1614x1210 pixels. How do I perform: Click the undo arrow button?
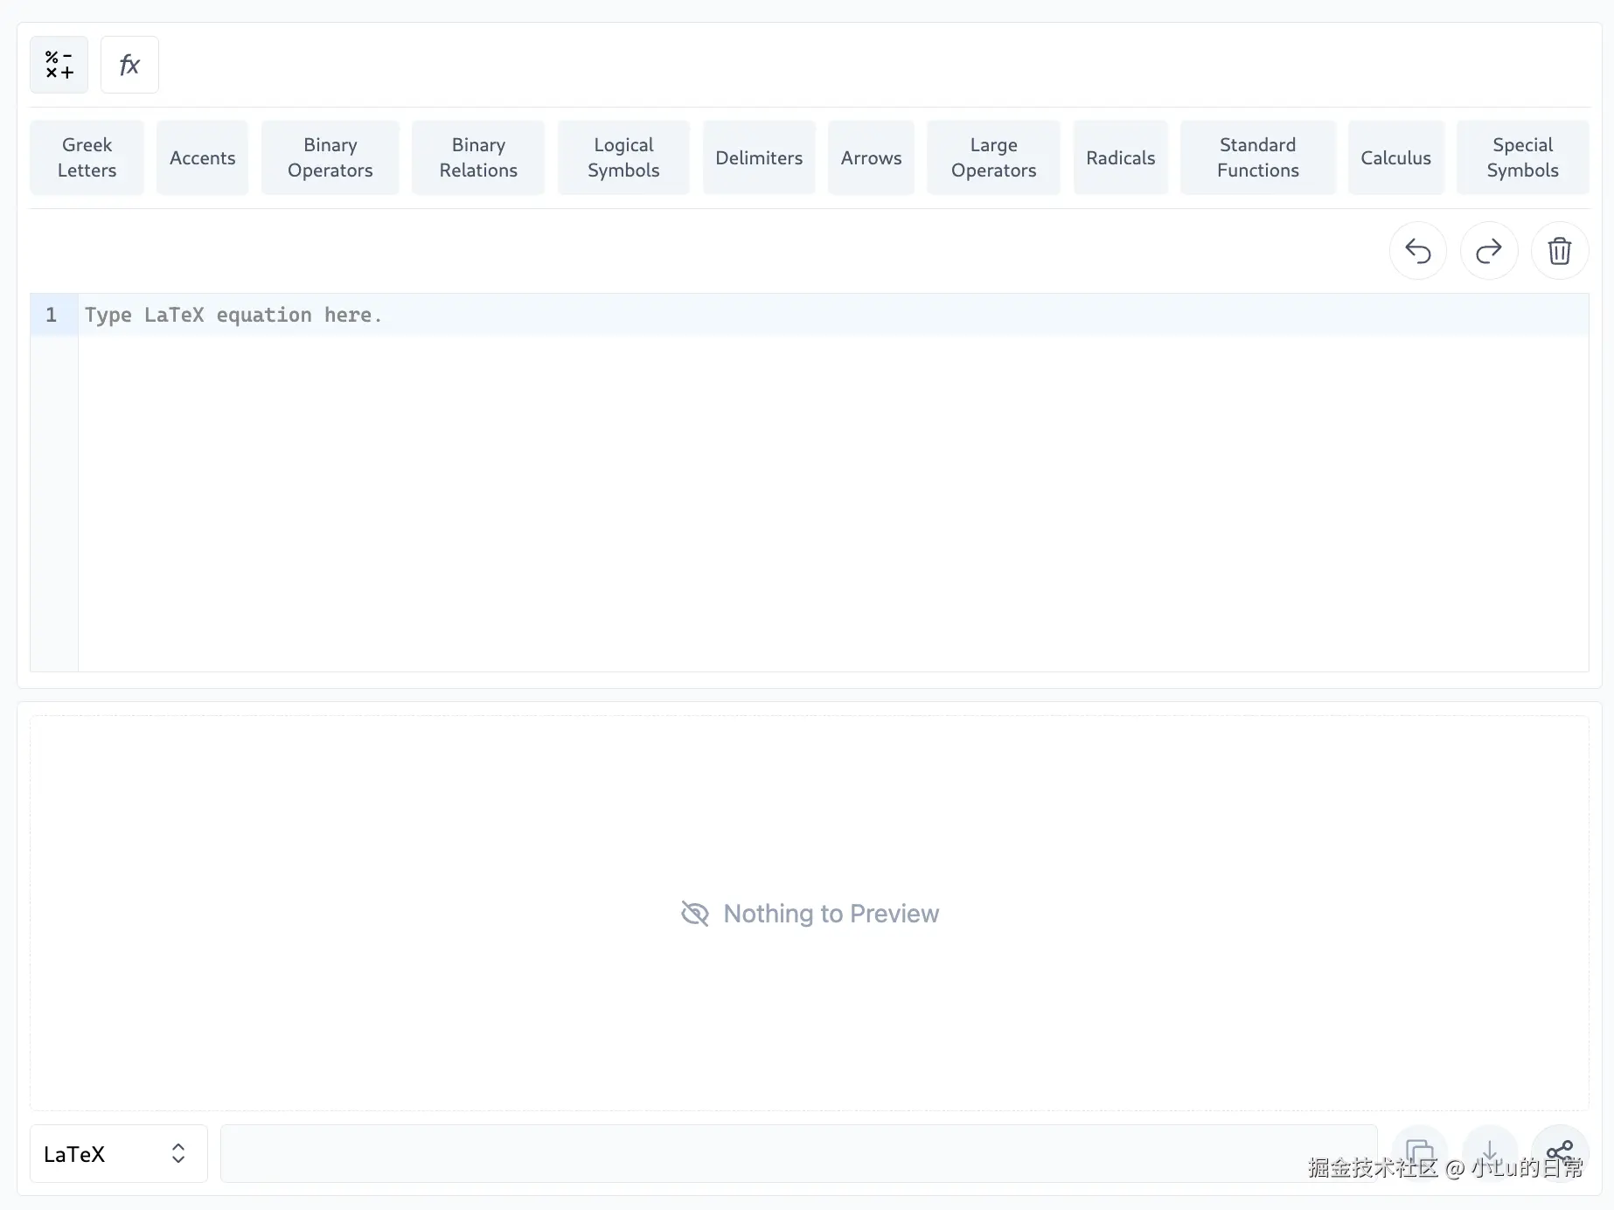click(1417, 251)
